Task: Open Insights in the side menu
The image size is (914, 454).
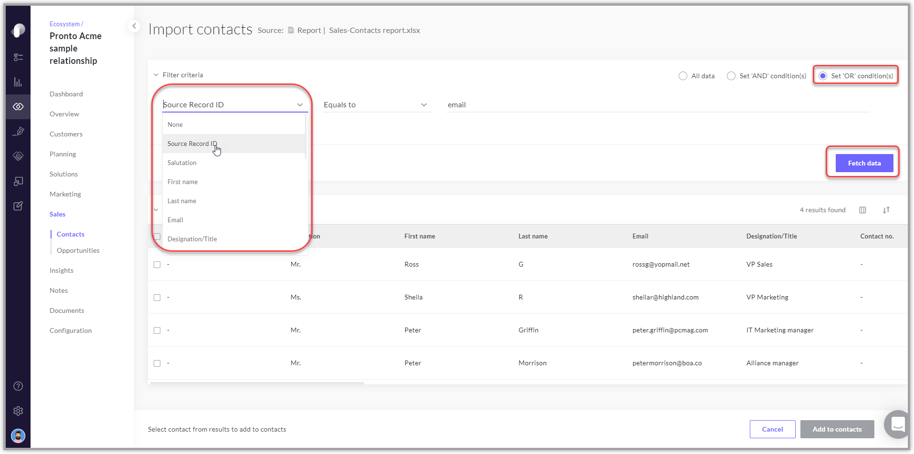Action: pyautogui.click(x=62, y=270)
